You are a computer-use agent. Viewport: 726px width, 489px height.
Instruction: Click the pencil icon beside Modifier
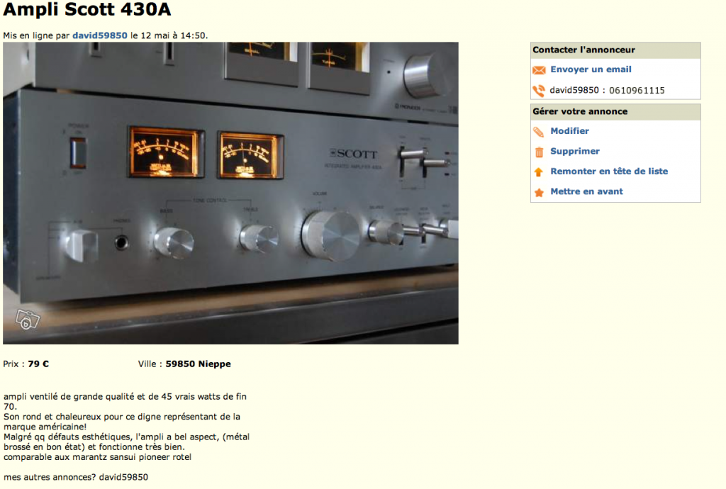[539, 132]
